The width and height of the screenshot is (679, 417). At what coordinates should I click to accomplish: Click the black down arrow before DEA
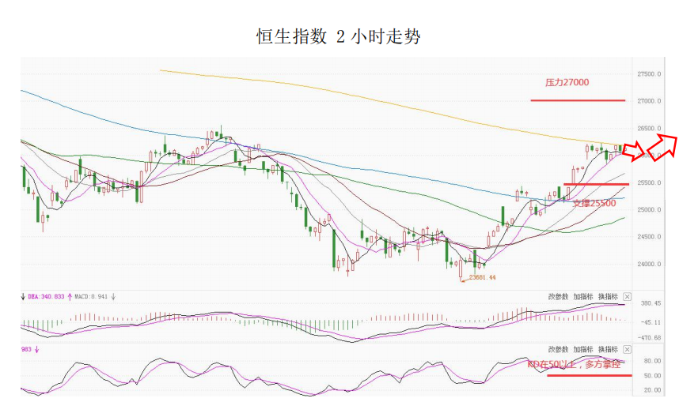23,297
